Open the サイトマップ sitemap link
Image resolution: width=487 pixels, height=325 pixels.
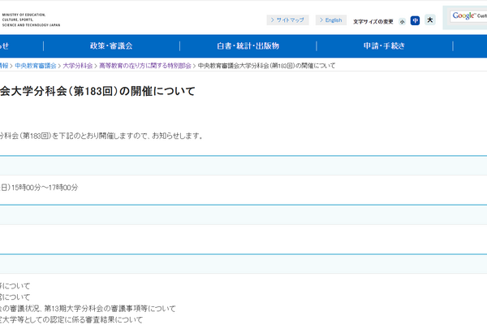pos(288,20)
